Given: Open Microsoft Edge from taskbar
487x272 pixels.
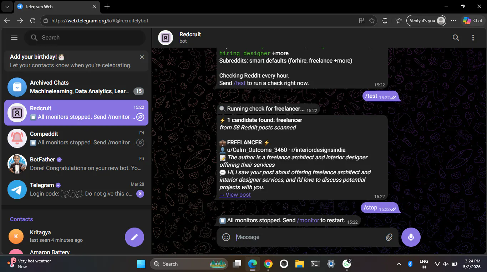Looking at the screenshot, I should click(253, 264).
